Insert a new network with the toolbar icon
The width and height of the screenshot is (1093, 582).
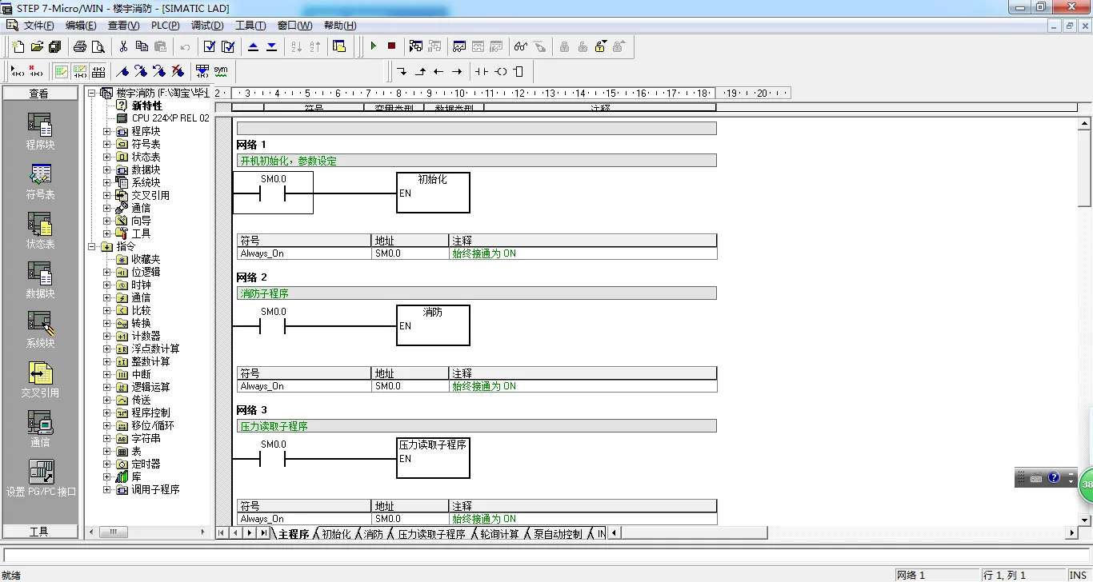click(17, 71)
